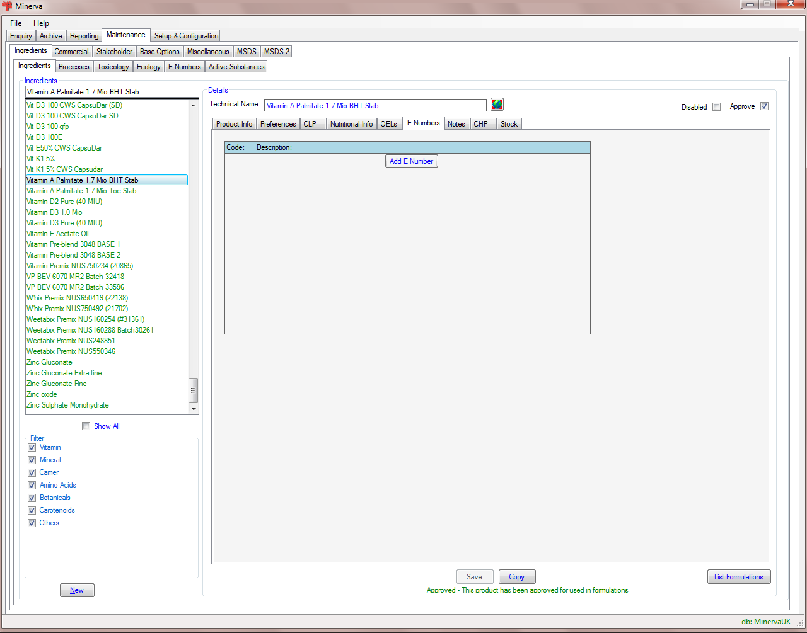Switch to the Toxicology sub-tab
Image resolution: width=807 pixels, height=633 pixels.
point(113,67)
